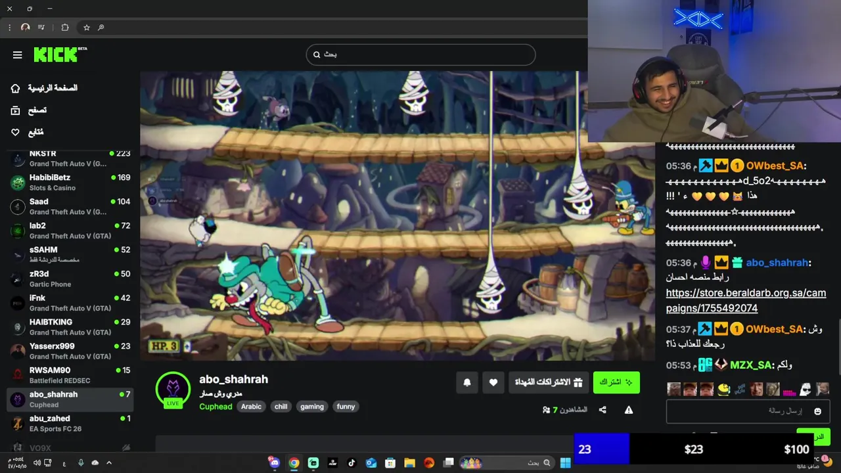Image resolution: width=841 pixels, height=473 pixels.
Task: Open sSAHM channel in sidebar
Action: 70,254
